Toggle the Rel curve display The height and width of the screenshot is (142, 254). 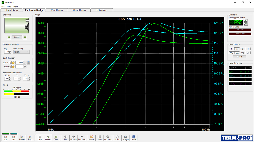pos(6,138)
